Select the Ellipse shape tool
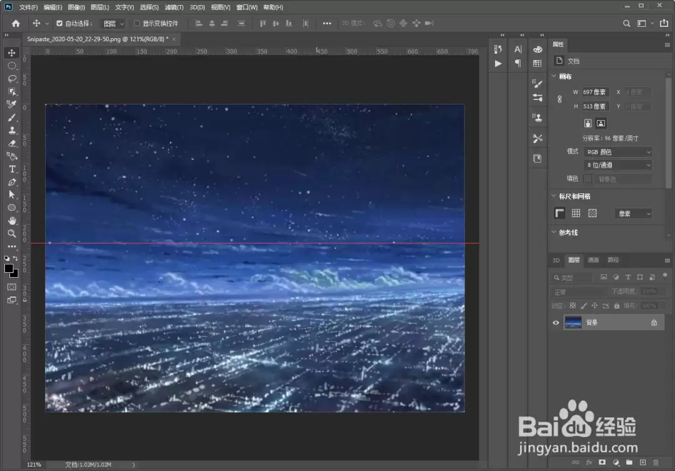This screenshot has width=675, height=471. tap(12, 208)
